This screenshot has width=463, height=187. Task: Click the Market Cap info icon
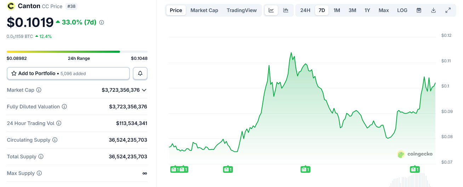[x=39, y=90]
